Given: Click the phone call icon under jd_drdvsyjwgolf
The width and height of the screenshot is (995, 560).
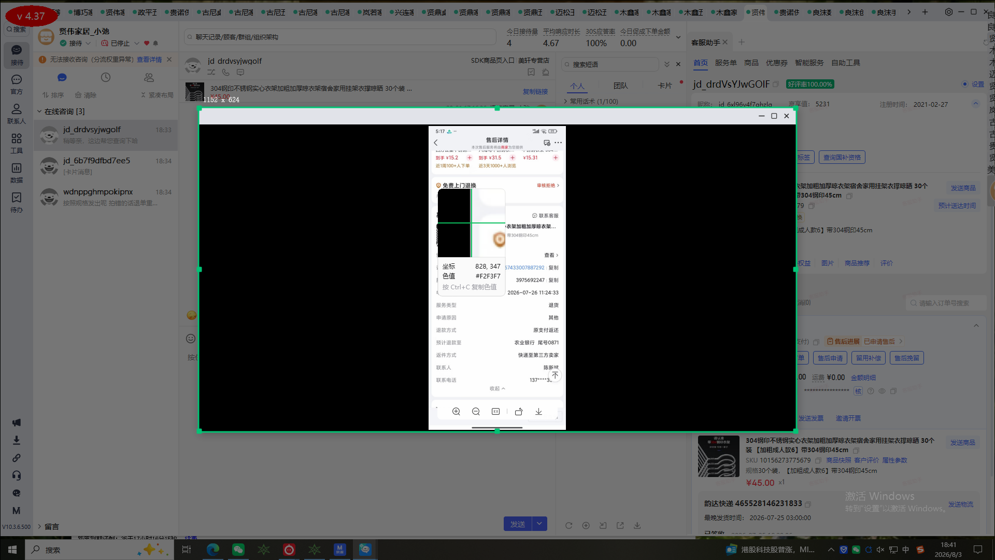Looking at the screenshot, I should tap(226, 73).
